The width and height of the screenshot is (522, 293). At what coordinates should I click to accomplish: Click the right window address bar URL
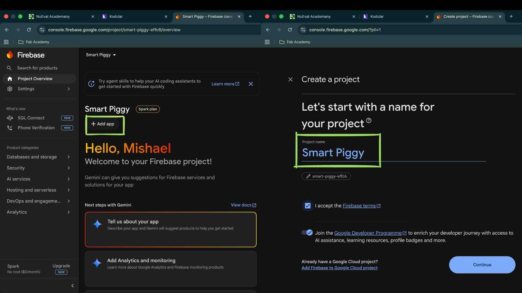point(345,30)
